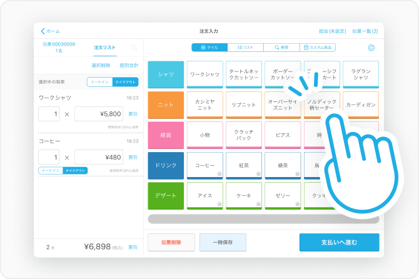Add ケーキ product tile to order

tap(244, 195)
